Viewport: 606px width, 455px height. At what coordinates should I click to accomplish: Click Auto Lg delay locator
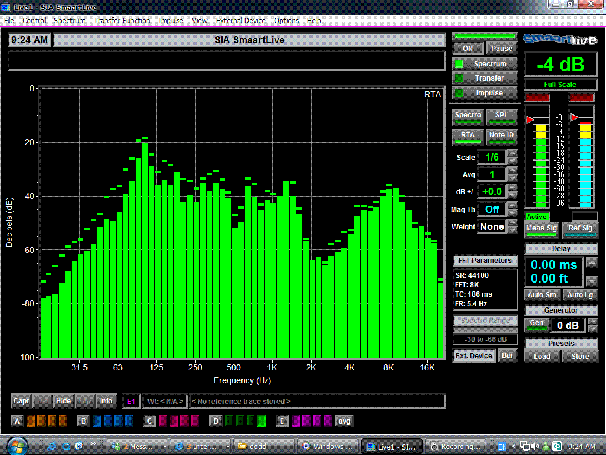580,295
